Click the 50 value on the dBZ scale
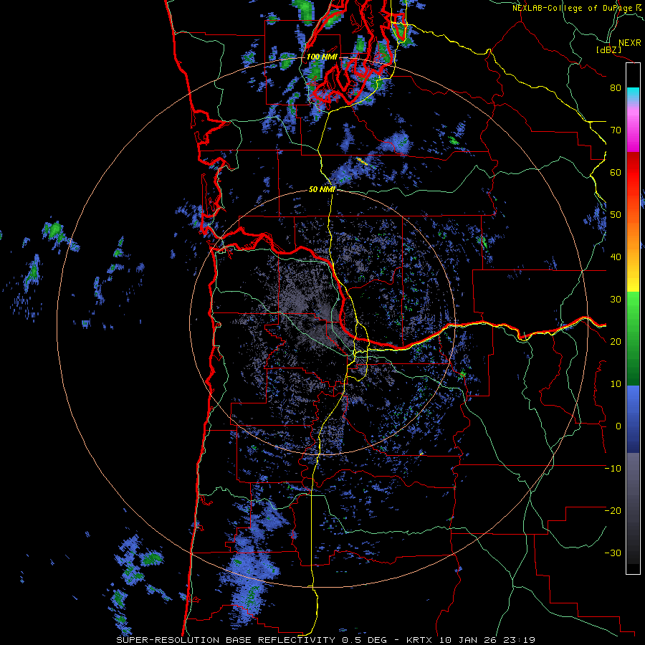 (616, 215)
